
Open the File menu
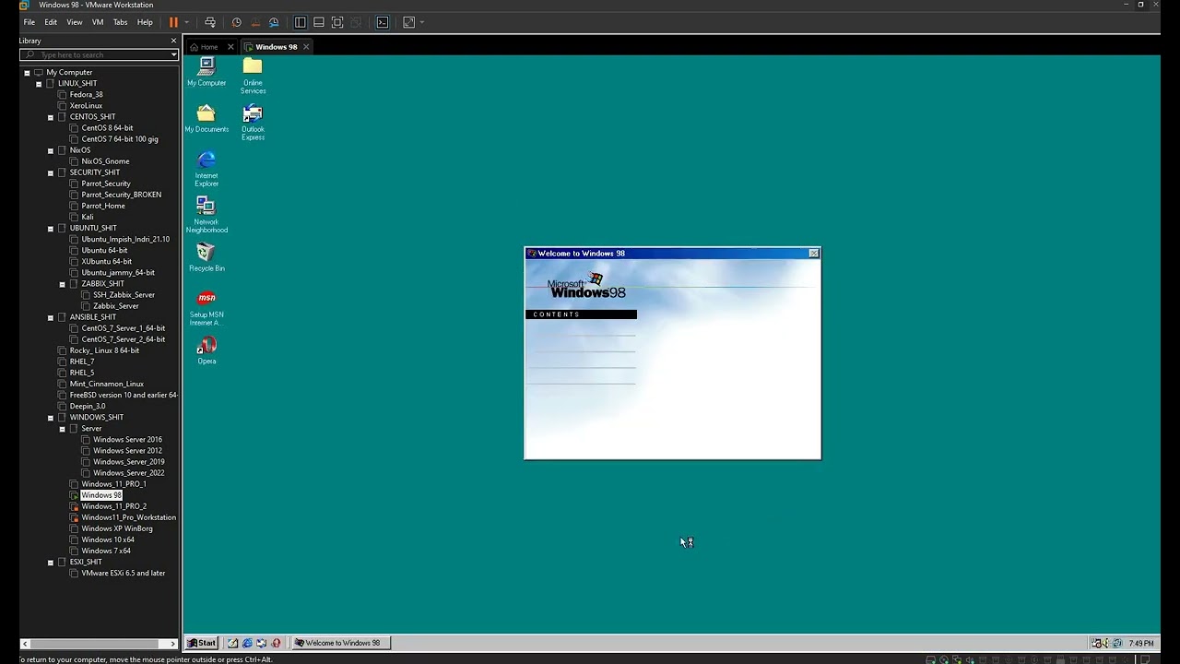[29, 22]
